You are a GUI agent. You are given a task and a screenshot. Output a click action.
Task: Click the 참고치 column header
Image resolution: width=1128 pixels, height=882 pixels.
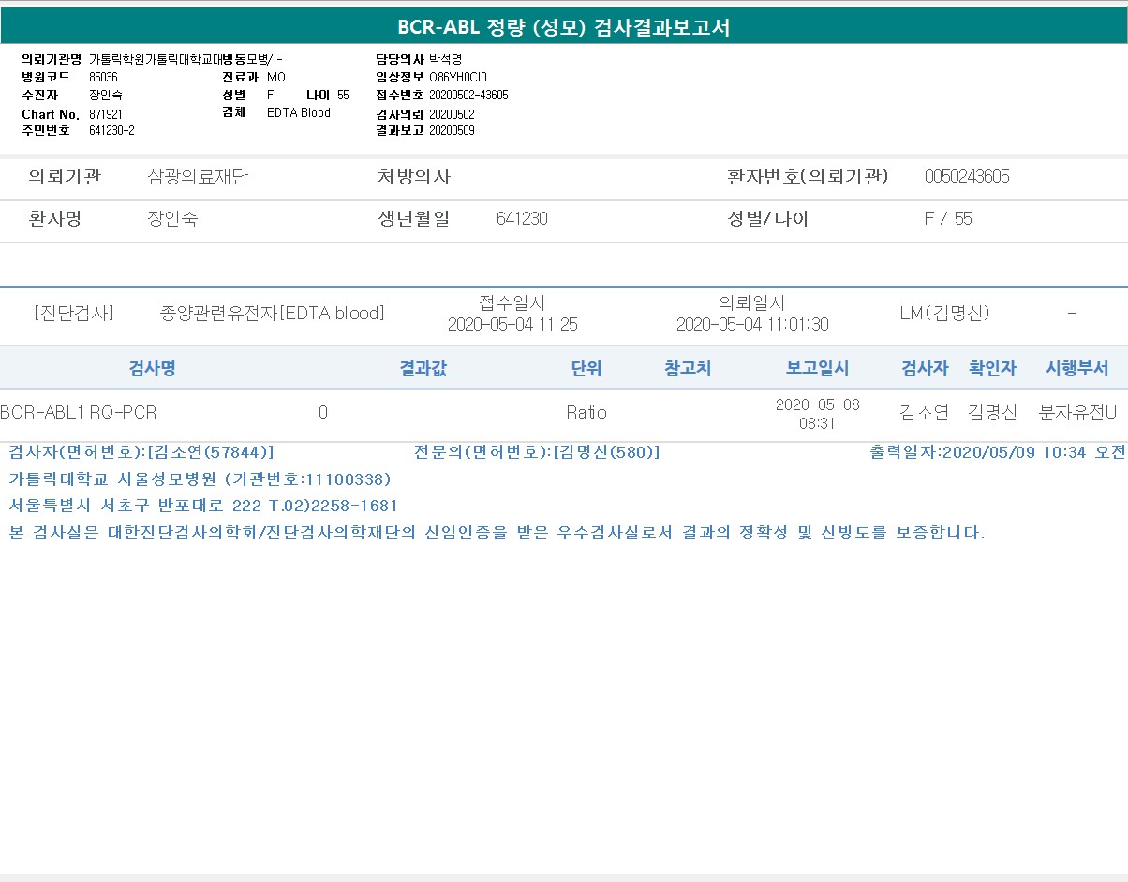click(x=688, y=369)
